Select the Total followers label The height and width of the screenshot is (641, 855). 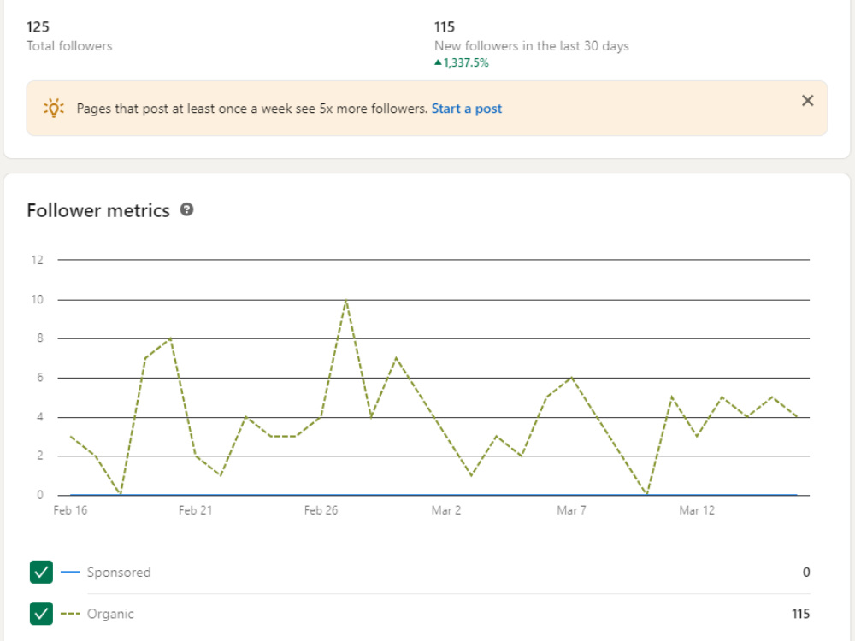point(69,46)
